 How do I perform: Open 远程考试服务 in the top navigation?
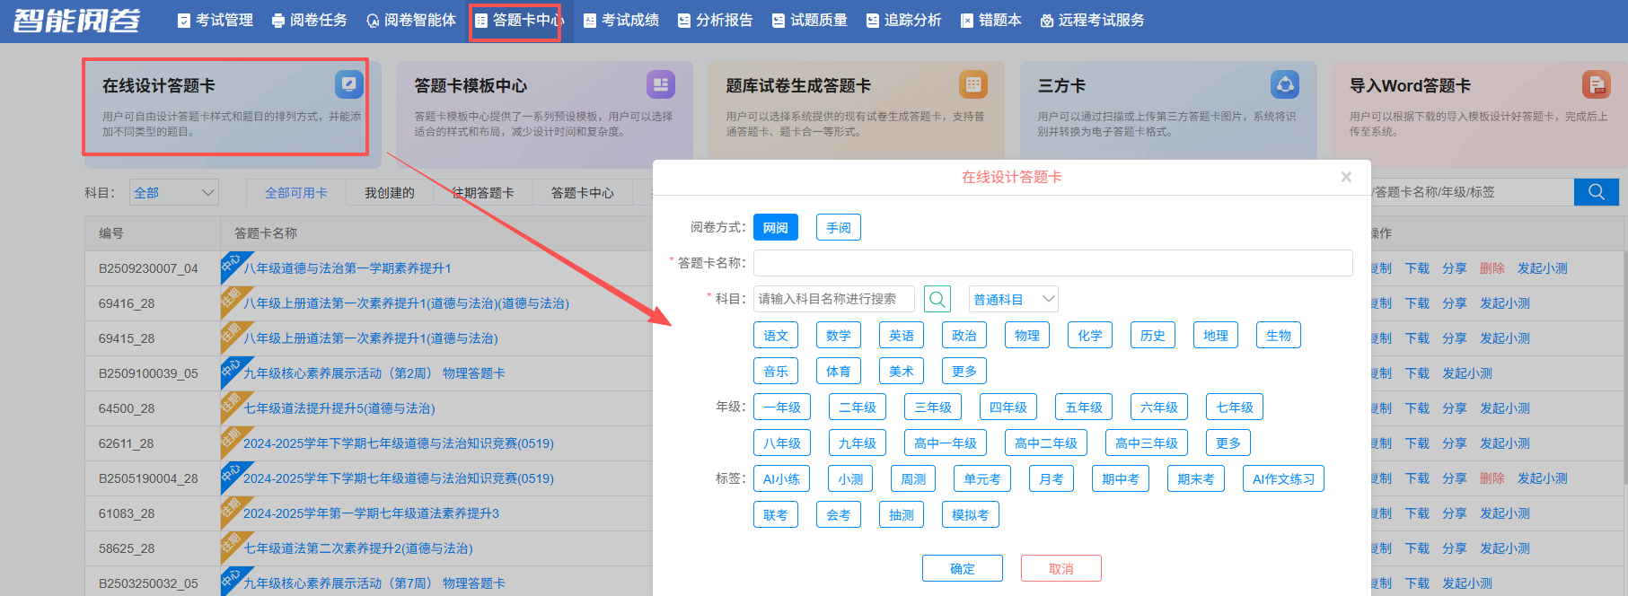point(1092,20)
